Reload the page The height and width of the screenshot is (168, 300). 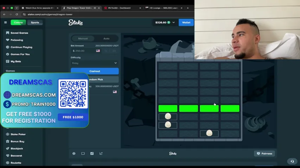(x=17, y=14)
